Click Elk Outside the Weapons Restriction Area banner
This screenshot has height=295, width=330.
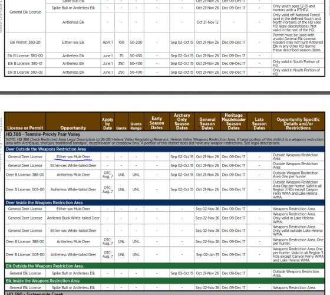point(165,266)
